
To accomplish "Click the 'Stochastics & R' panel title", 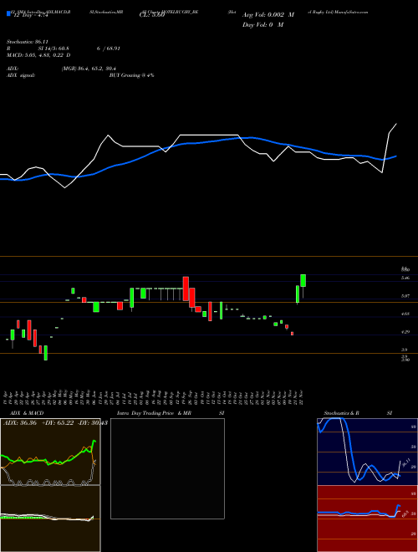I will tap(342, 413).
